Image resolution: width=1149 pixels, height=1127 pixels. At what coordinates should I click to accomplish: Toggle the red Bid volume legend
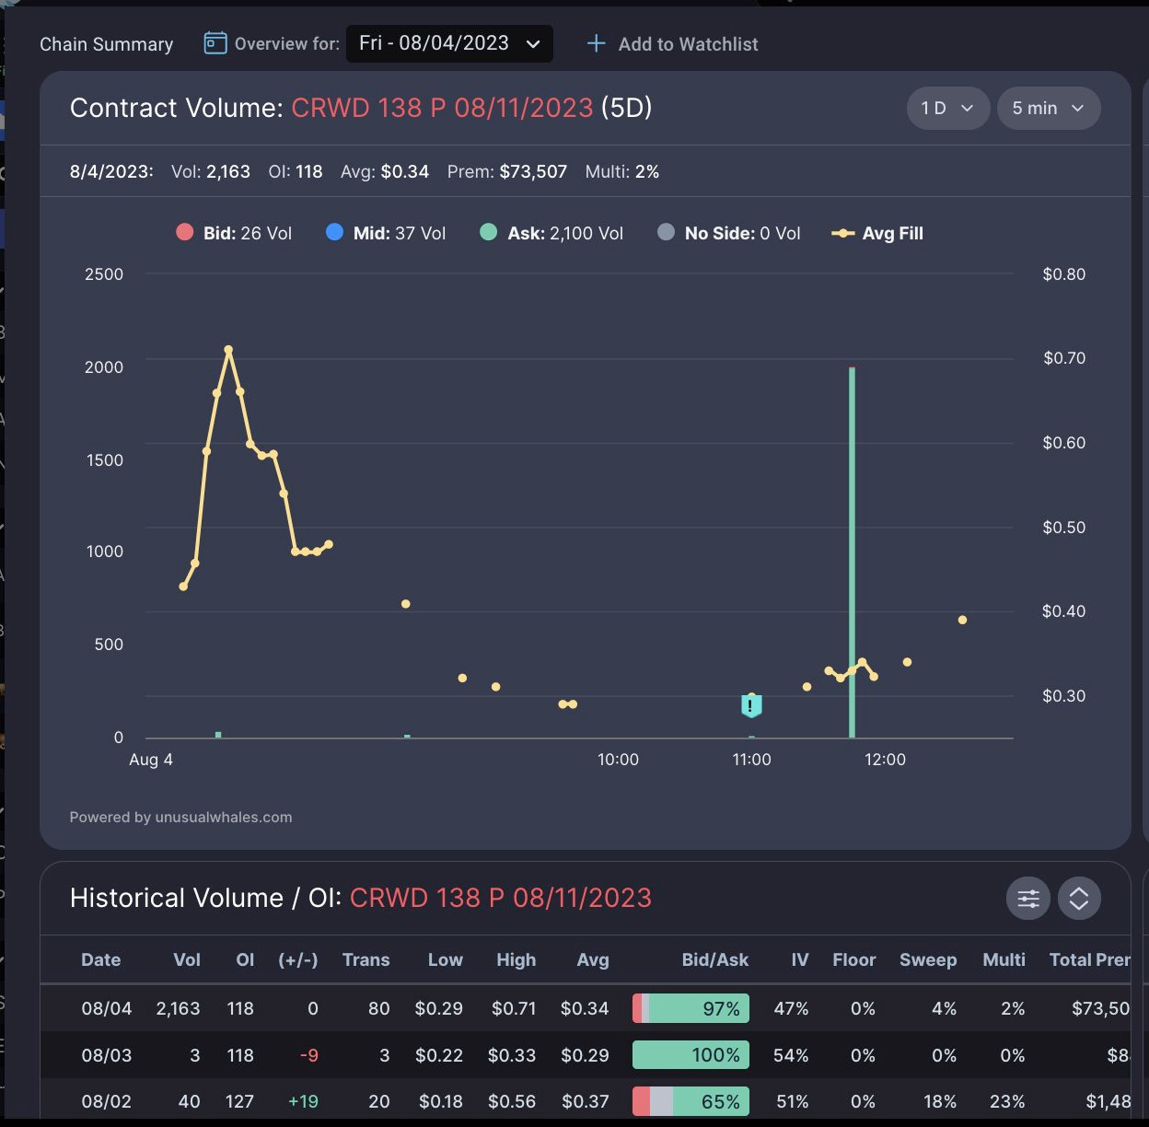pyautogui.click(x=184, y=233)
